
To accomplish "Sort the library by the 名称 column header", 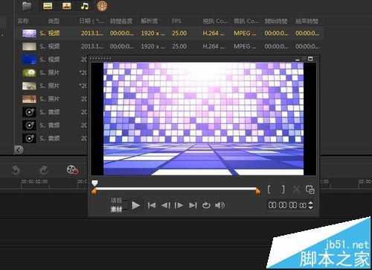I will [x=23, y=21].
